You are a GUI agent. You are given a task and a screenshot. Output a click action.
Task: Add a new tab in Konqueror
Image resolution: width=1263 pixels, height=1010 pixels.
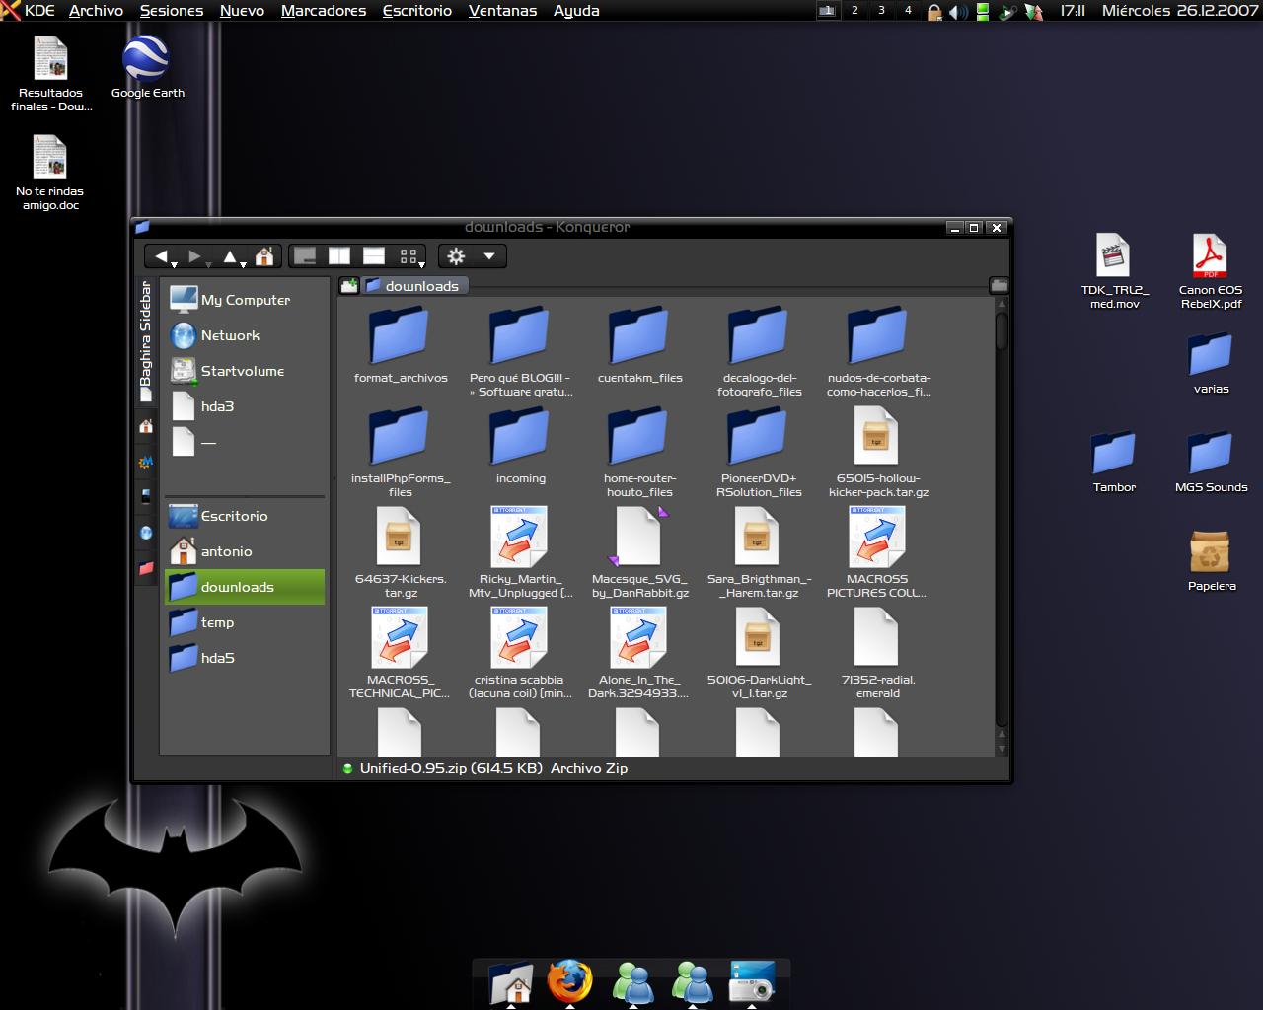[x=348, y=286]
